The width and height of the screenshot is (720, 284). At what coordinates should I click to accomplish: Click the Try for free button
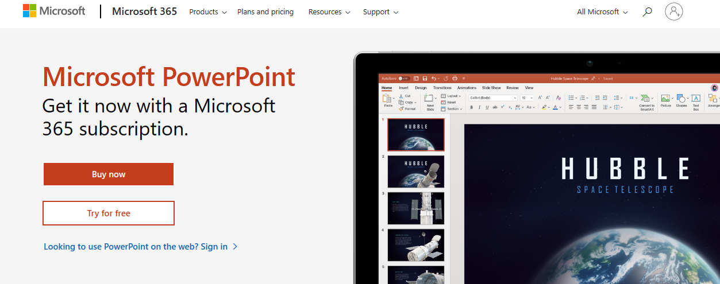point(109,213)
